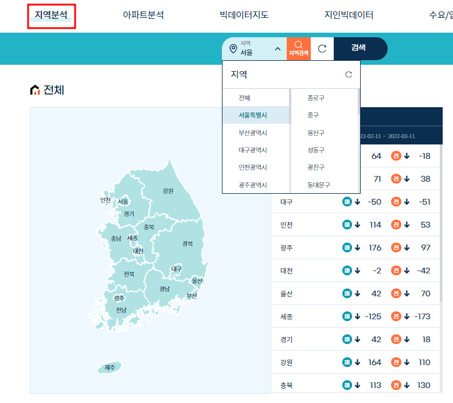The image size is (453, 403).
Task: Collapse the 지역 서울 dropdown
Action: [x=278, y=49]
